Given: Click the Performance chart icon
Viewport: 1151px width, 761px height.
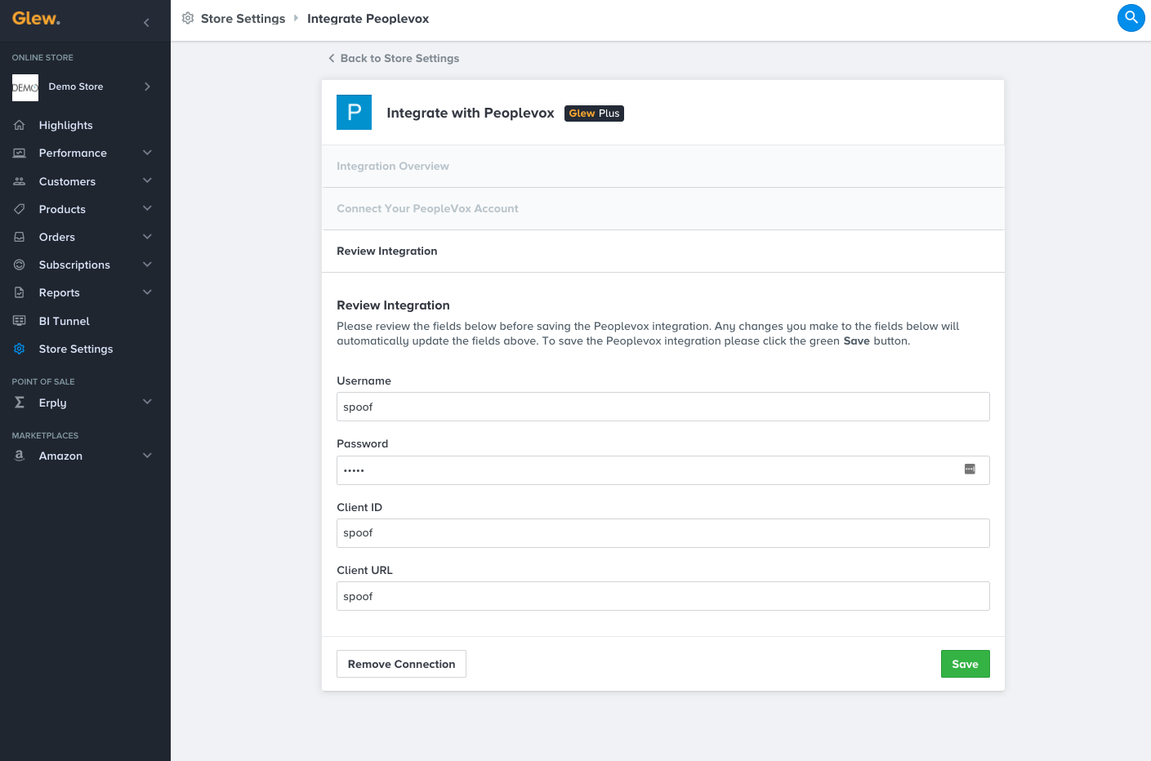Looking at the screenshot, I should coord(20,153).
